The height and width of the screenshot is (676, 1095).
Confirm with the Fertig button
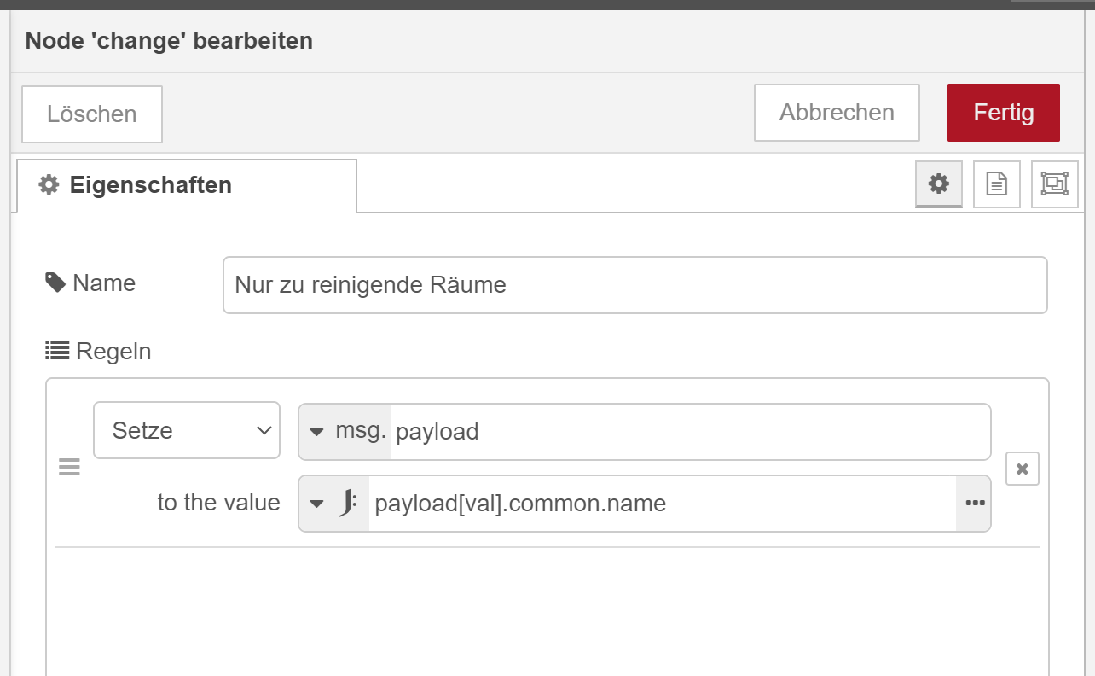(x=1004, y=113)
